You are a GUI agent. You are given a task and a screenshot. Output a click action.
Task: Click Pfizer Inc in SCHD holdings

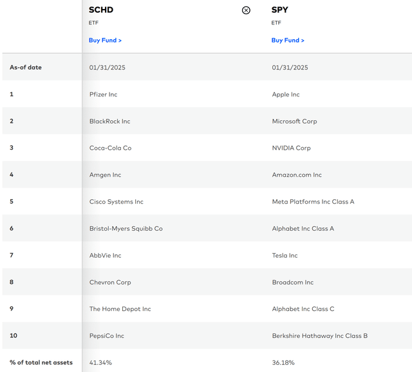point(103,94)
